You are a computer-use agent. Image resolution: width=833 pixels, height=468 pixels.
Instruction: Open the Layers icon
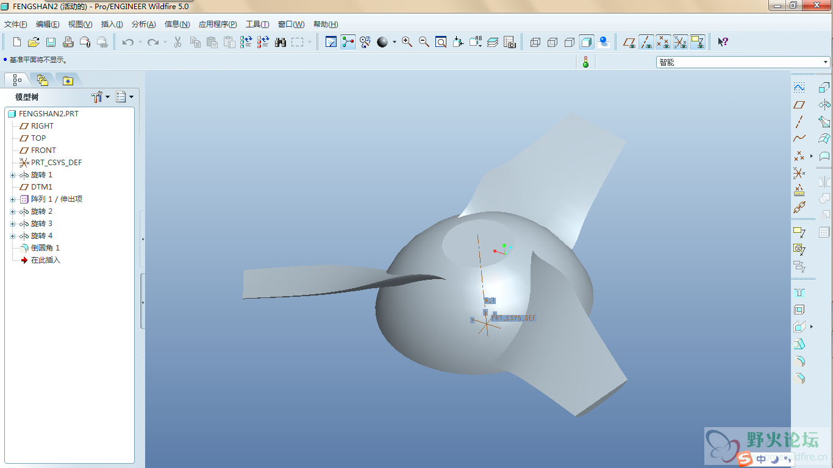(493, 42)
